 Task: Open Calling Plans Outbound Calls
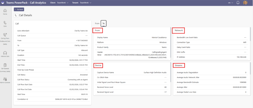[x=5, y=35]
